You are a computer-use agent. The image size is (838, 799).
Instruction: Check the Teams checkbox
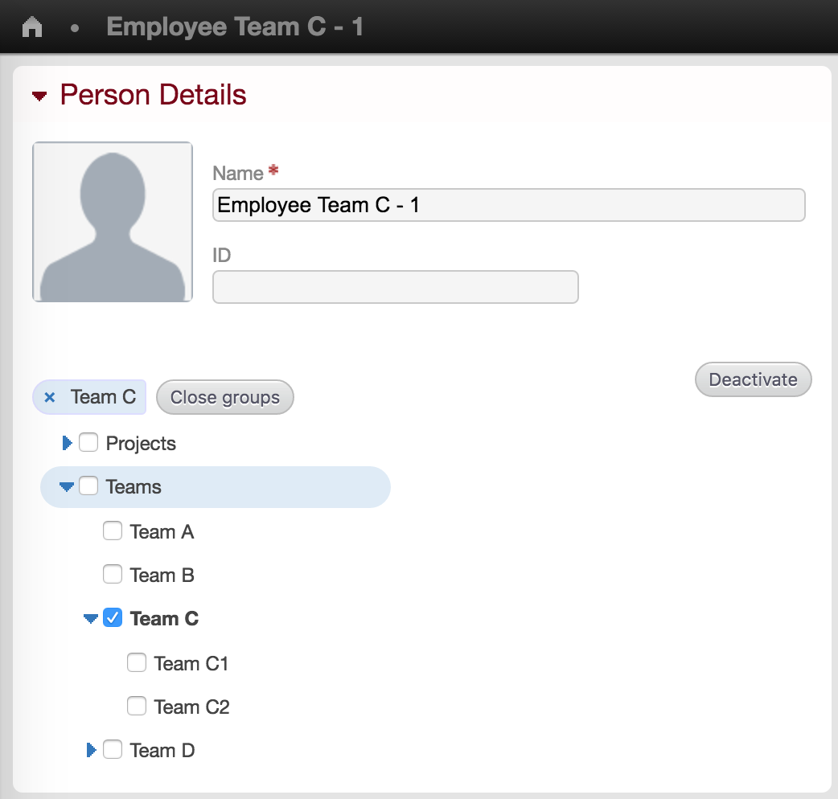[x=88, y=486]
